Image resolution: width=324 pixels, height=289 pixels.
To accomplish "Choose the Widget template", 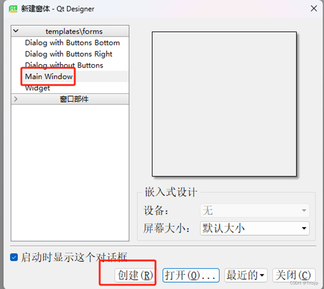I will [37, 88].
